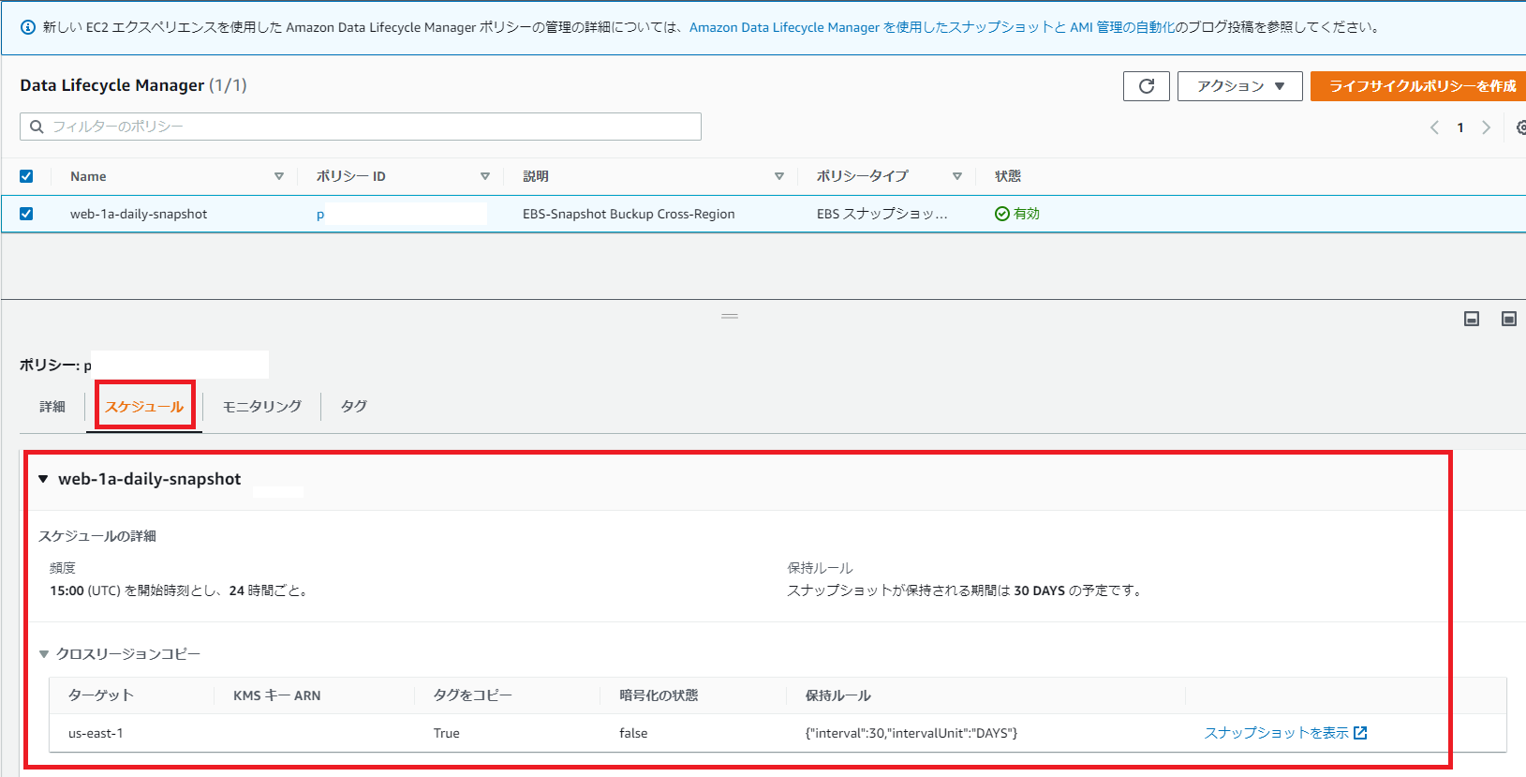Click the us-east-1 target cell

click(x=96, y=733)
